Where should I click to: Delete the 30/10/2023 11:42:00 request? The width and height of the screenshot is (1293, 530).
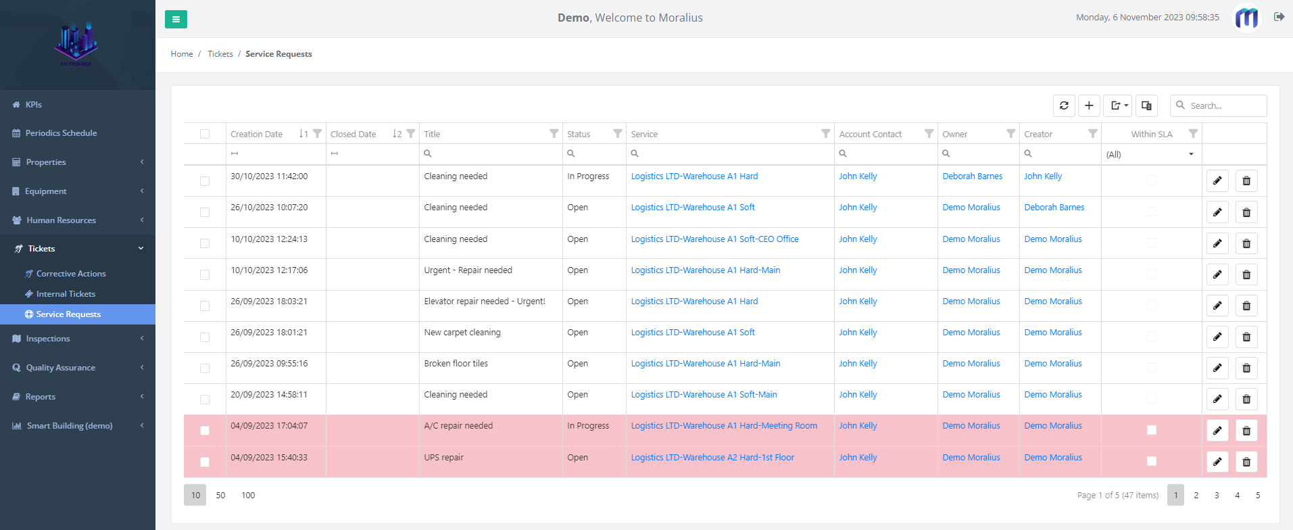click(x=1246, y=180)
